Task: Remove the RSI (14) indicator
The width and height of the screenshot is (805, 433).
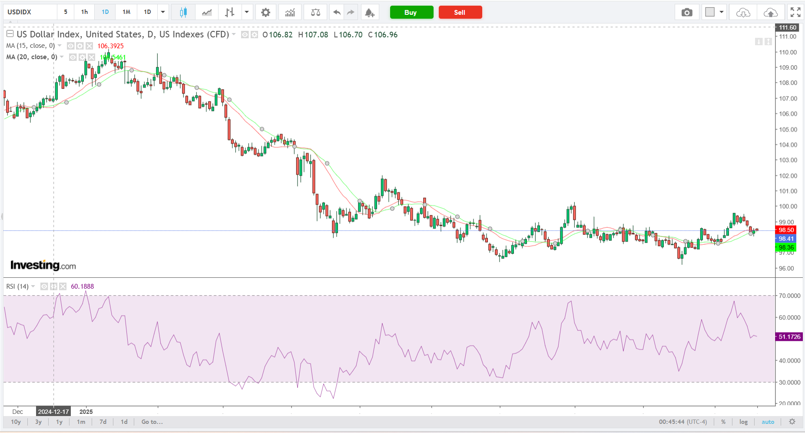Action: (63, 286)
